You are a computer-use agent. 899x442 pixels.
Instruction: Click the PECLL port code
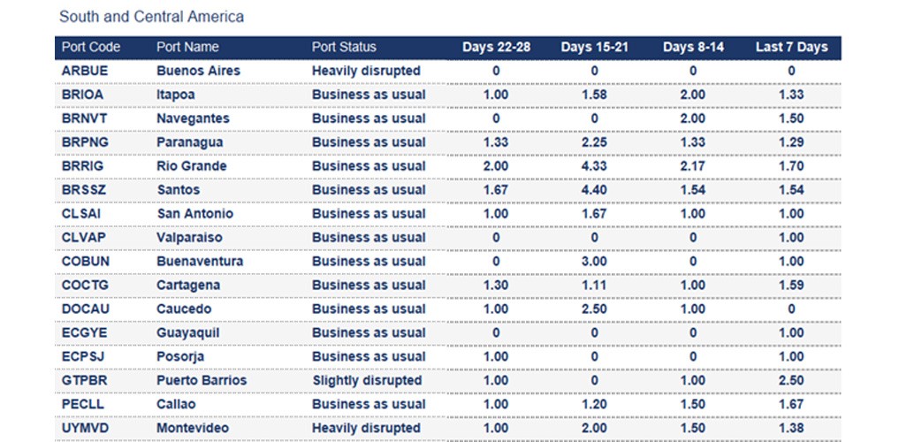[x=82, y=405]
